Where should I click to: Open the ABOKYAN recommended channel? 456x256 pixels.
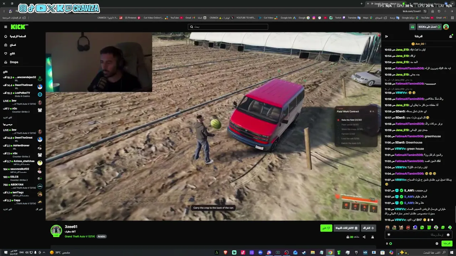(23, 186)
